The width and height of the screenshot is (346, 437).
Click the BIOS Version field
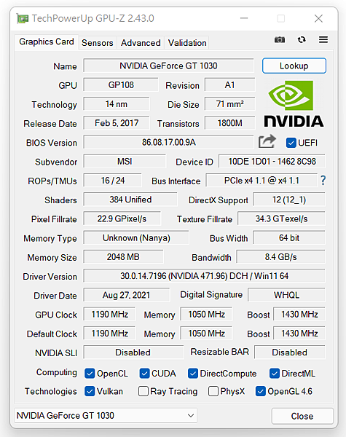[x=169, y=143]
